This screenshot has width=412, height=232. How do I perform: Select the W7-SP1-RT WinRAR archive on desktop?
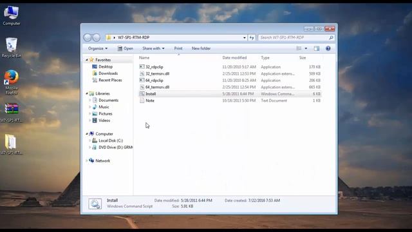coord(12,113)
